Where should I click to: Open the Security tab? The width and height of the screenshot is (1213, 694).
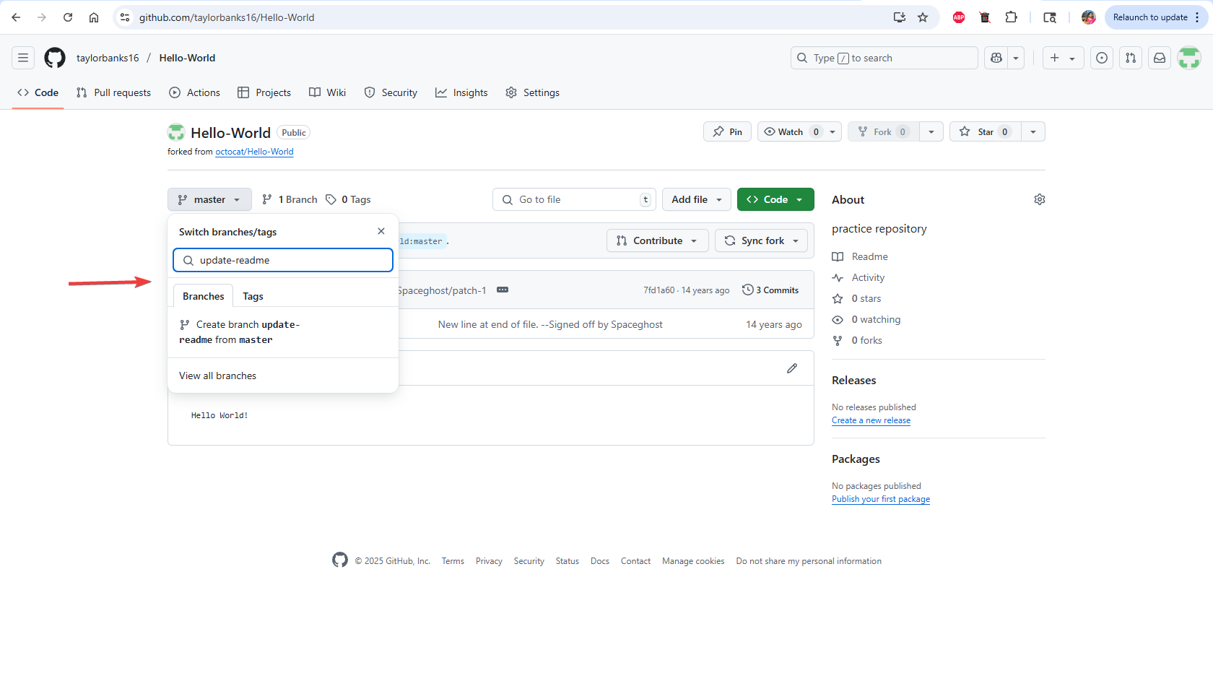tap(391, 92)
